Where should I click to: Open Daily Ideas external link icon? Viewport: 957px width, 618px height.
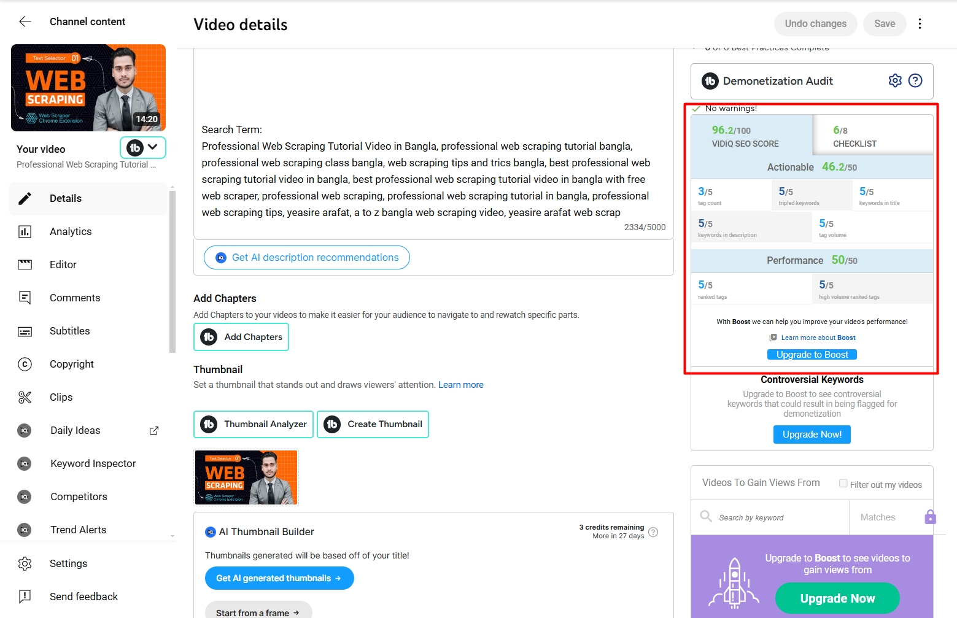point(154,431)
